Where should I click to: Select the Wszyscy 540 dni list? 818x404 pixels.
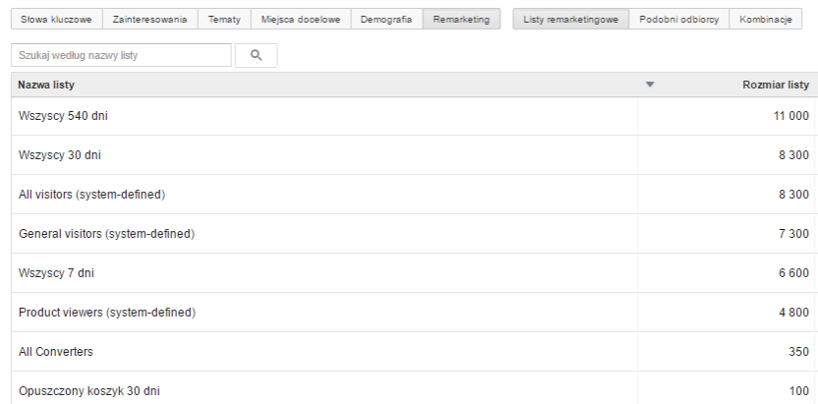pyautogui.click(x=60, y=117)
